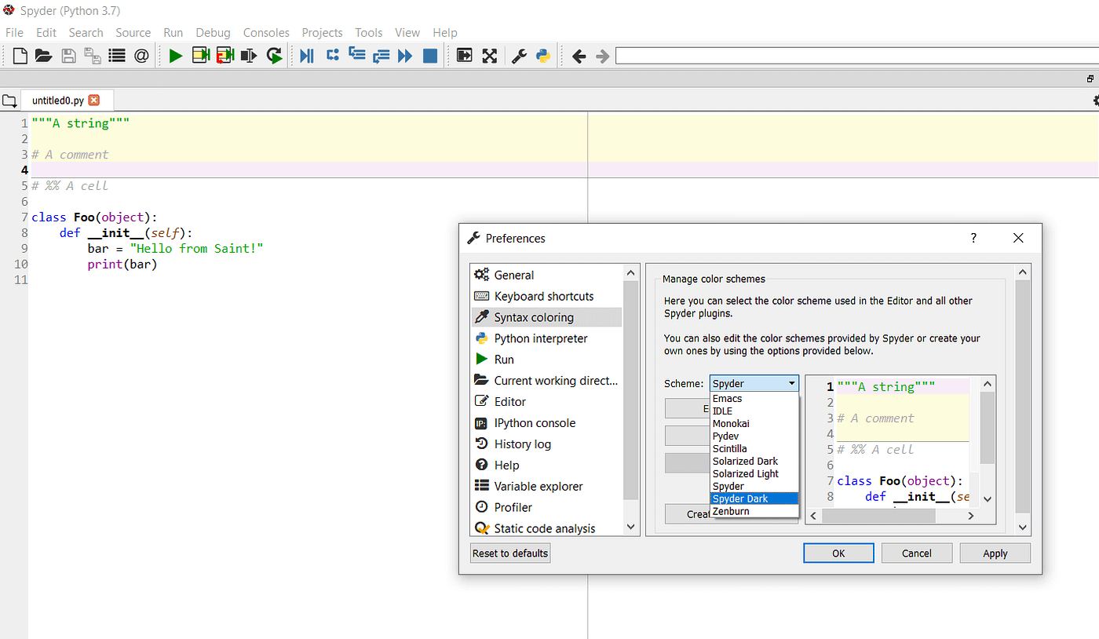Select Keyboard shortcuts in Preferences list
The width and height of the screenshot is (1099, 639).
pos(546,296)
